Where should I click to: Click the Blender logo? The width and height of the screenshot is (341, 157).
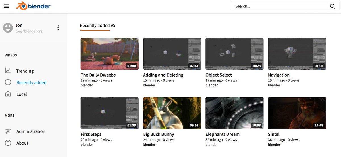[x=34, y=6]
